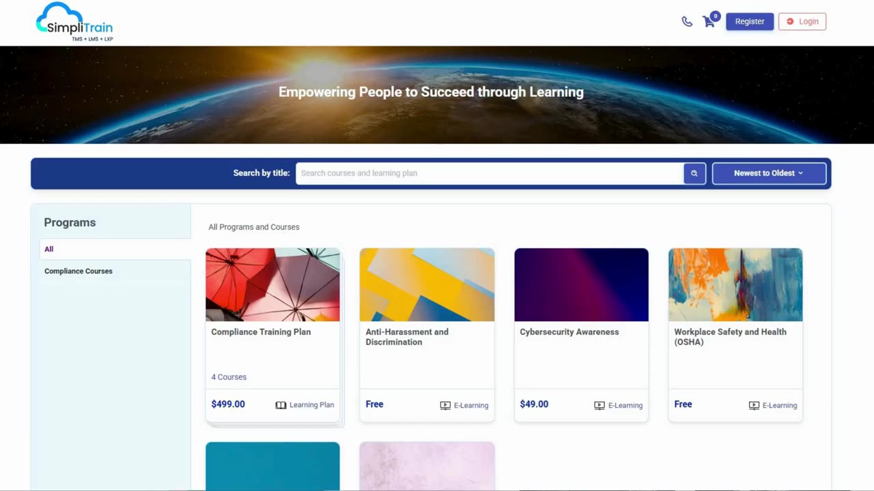
Task: Open the Workplace Safety and Health (OSHA) title
Action: tap(730, 337)
